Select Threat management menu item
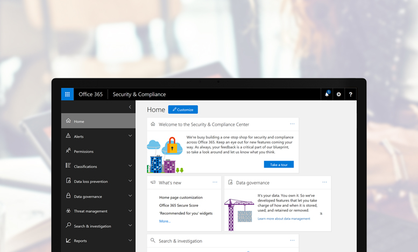The width and height of the screenshot is (418, 252). click(x=98, y=211)
